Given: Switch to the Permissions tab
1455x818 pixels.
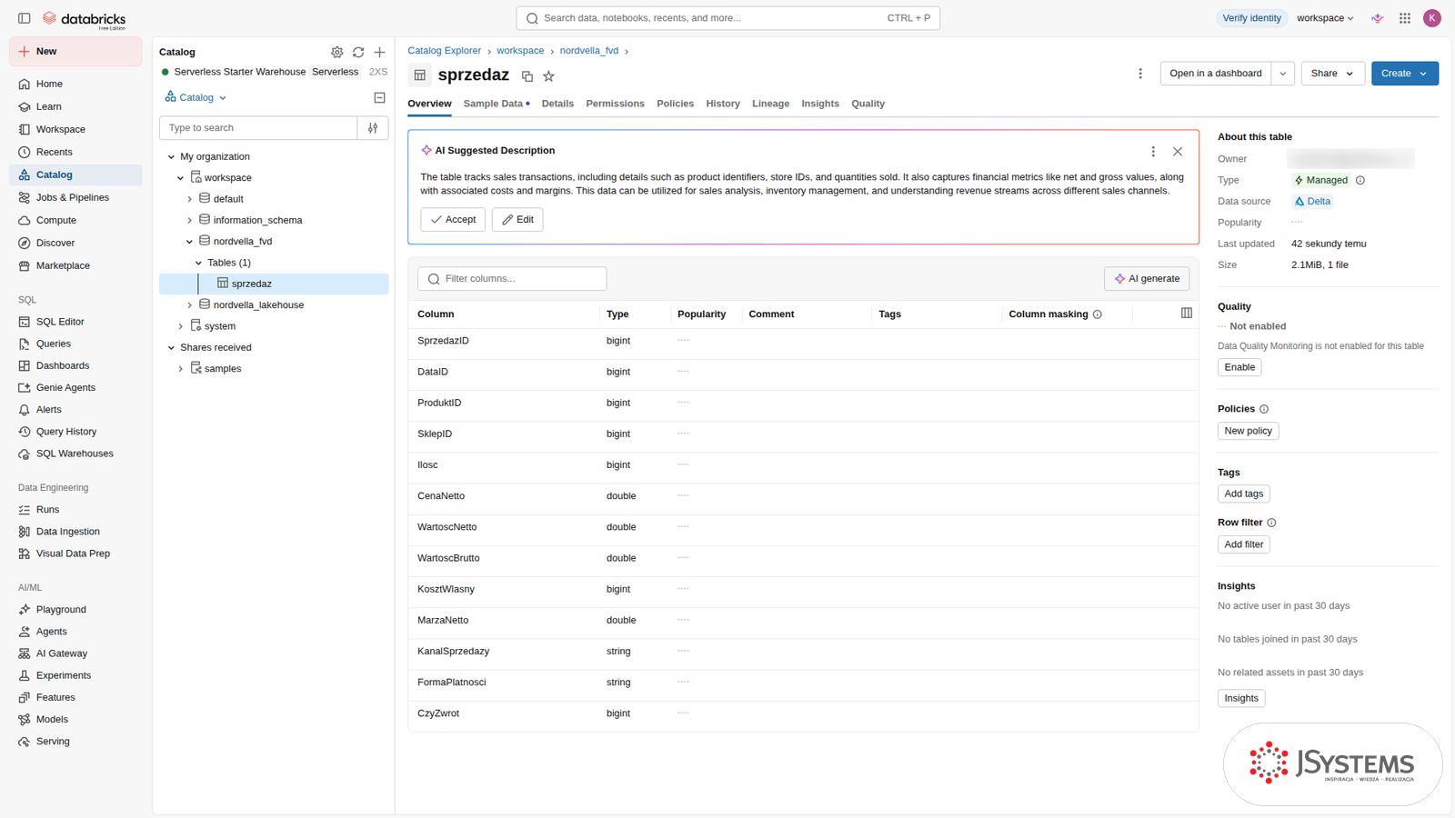Looking at the screenshot, I should pos(615,104).
